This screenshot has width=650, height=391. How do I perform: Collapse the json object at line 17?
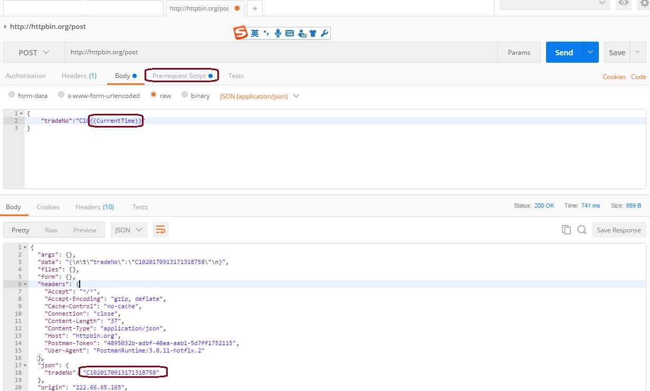click(25, 365)
